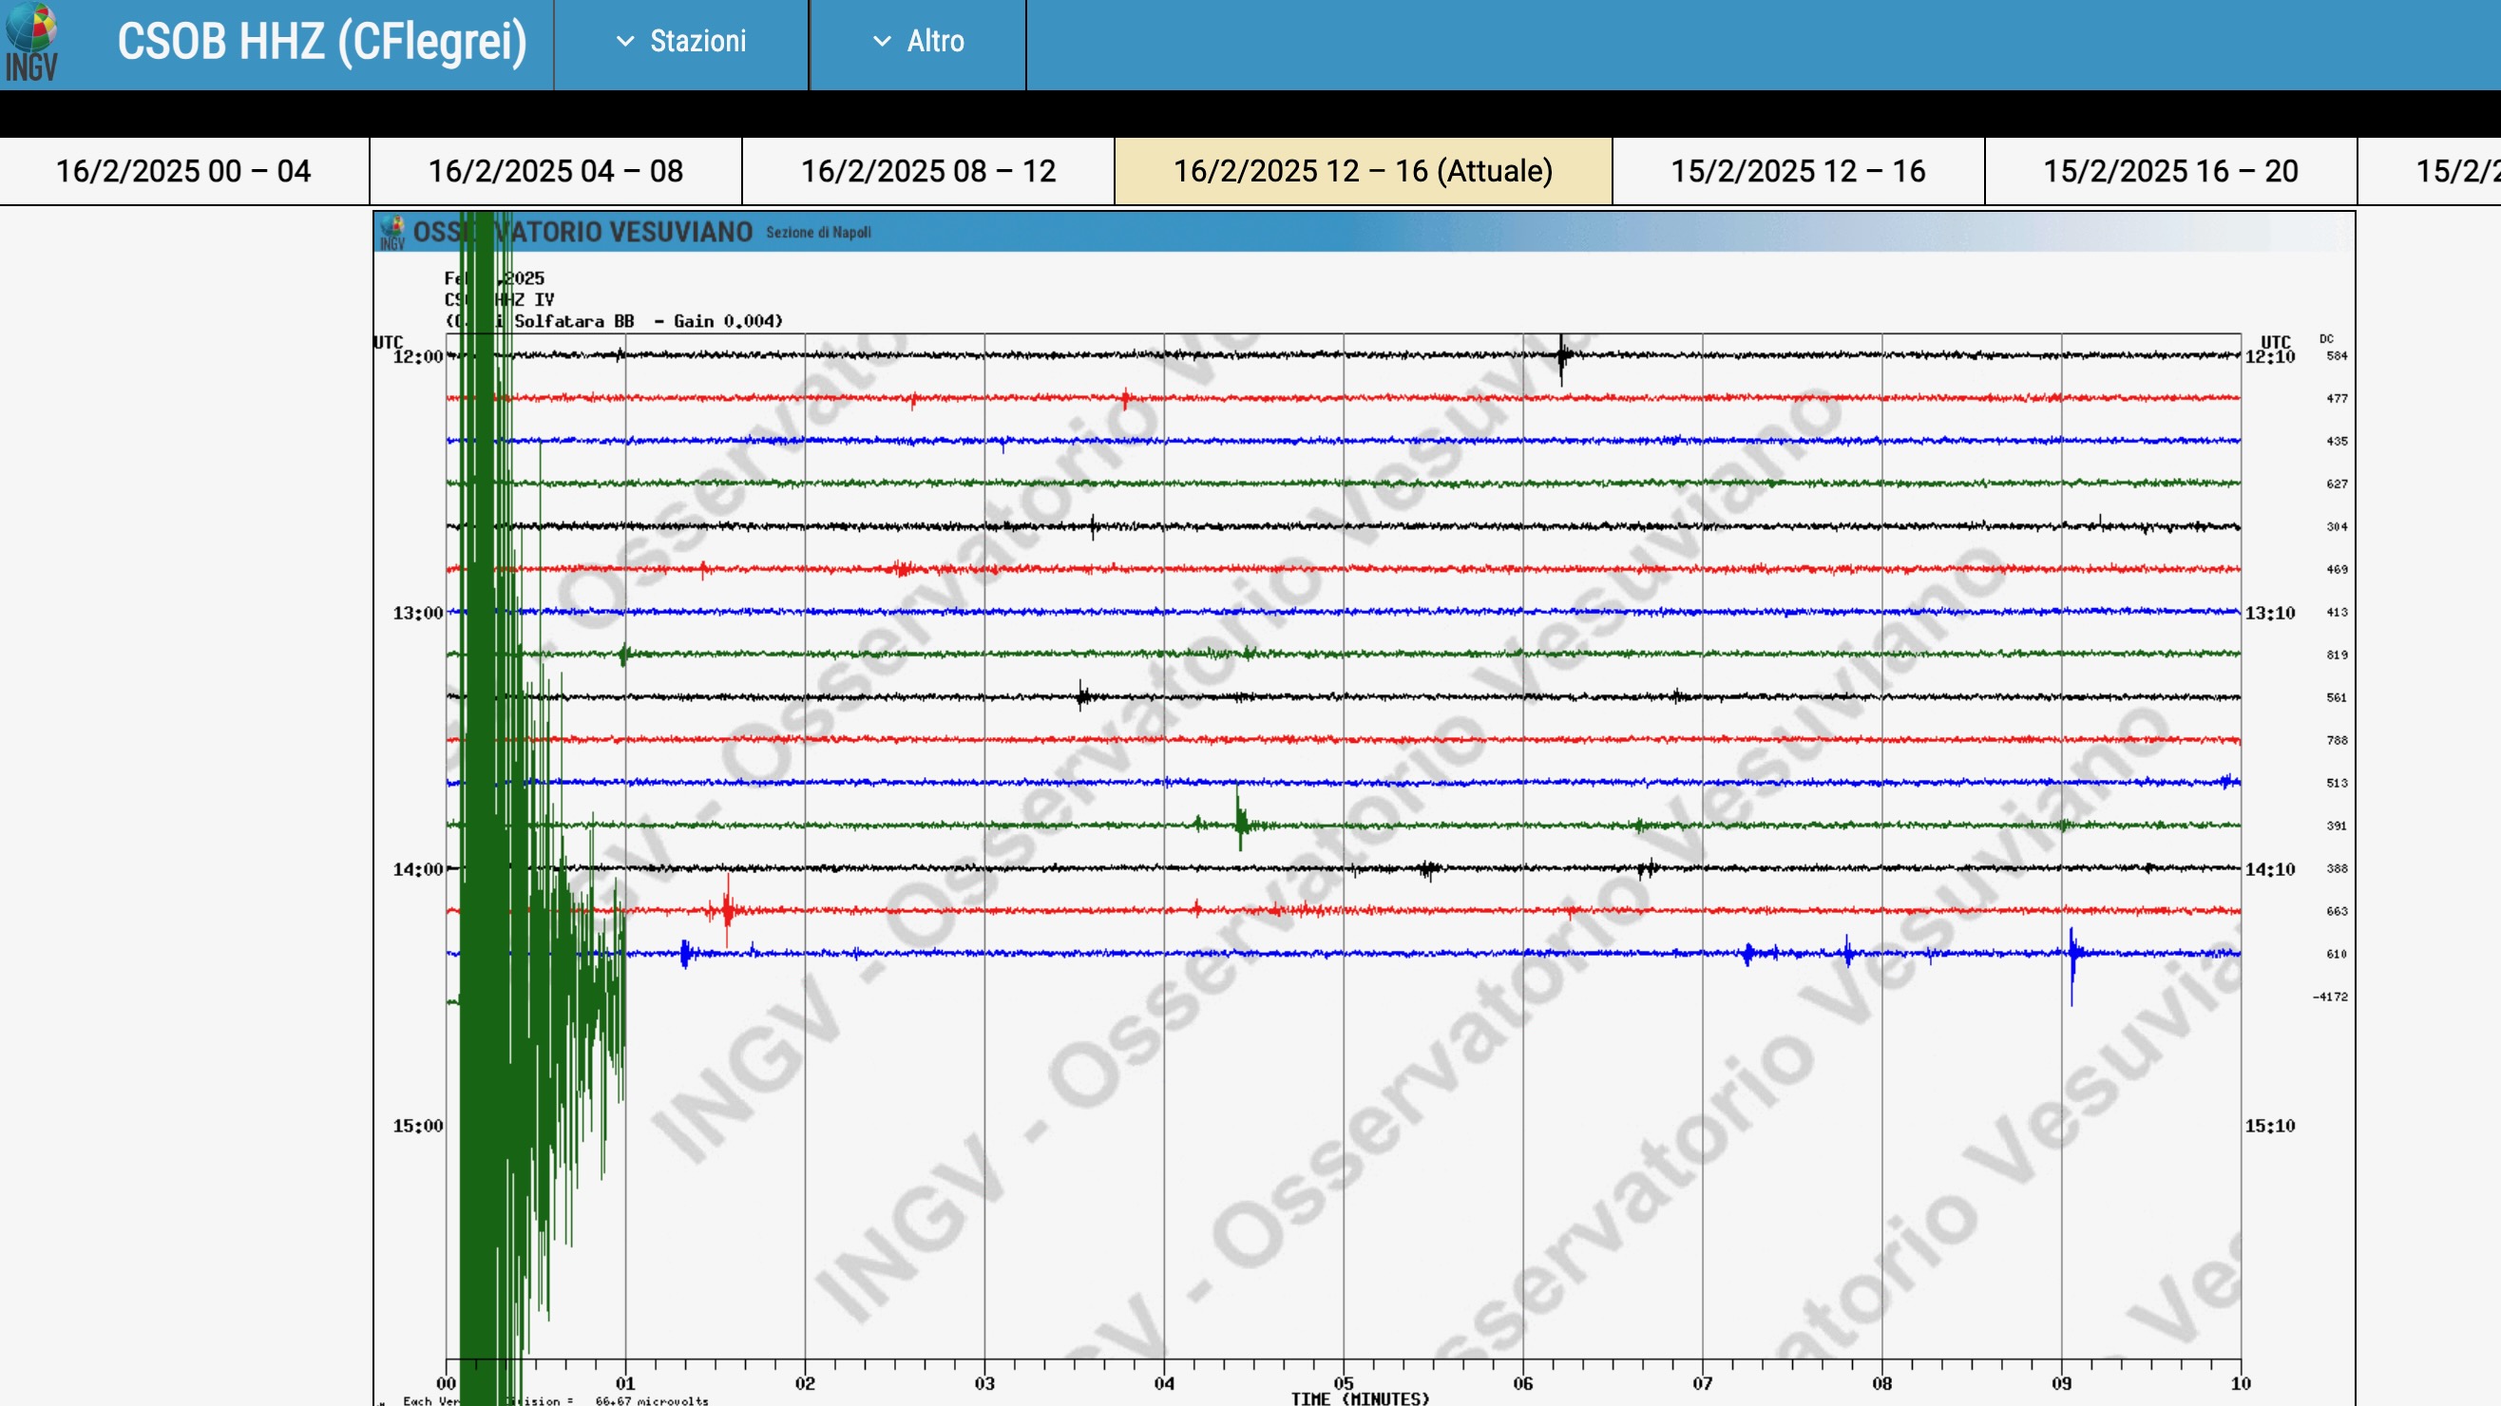
Task: Select the current 12 – 16 (Attuale) tab
Action: 1363,171
